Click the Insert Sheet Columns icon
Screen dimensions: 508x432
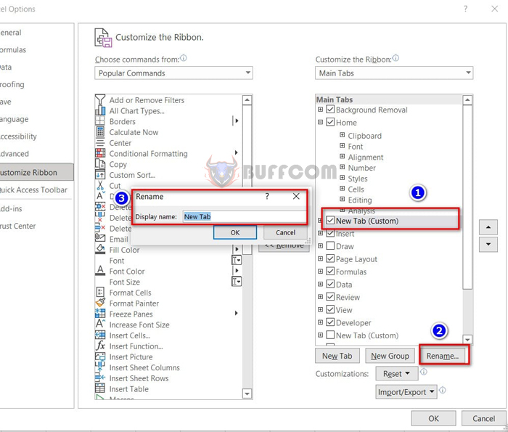[100, 367]
